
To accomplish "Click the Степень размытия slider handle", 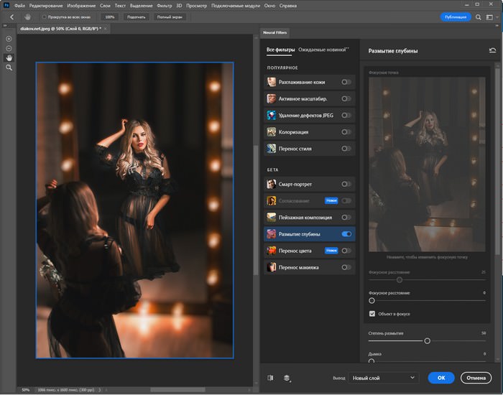I will pos(428,341).
